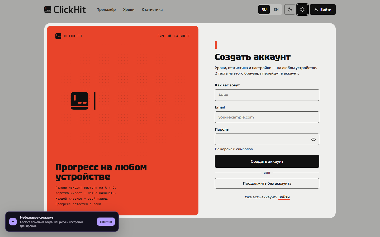Switch language to RU
Image resolution: width=380 pixels, height=237 pixels.
pyautogui.click(x=264, y=9)
